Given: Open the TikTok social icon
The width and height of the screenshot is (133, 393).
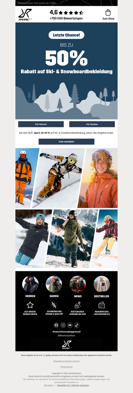Looking at the screenshot, I should pyautogui.click(x=77, y=325).
